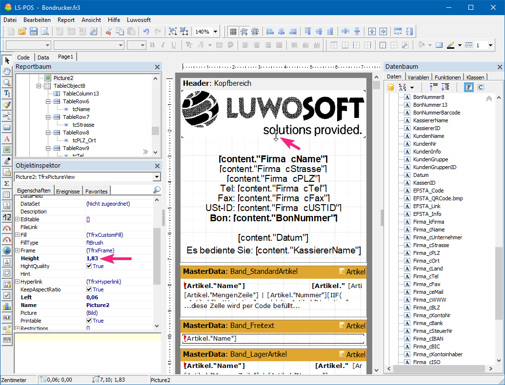Screen dimensions: 505x385
Task: Click the Height value 1,83 field
Action: pyautogui.click(x=119, y=258)
